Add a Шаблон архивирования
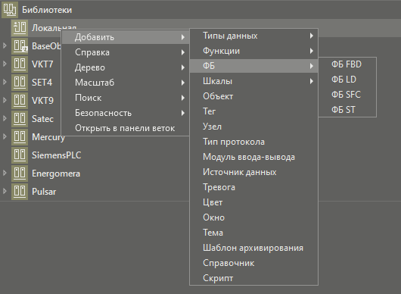This screenshot has height=294, width=401. [x=253, y=248]
